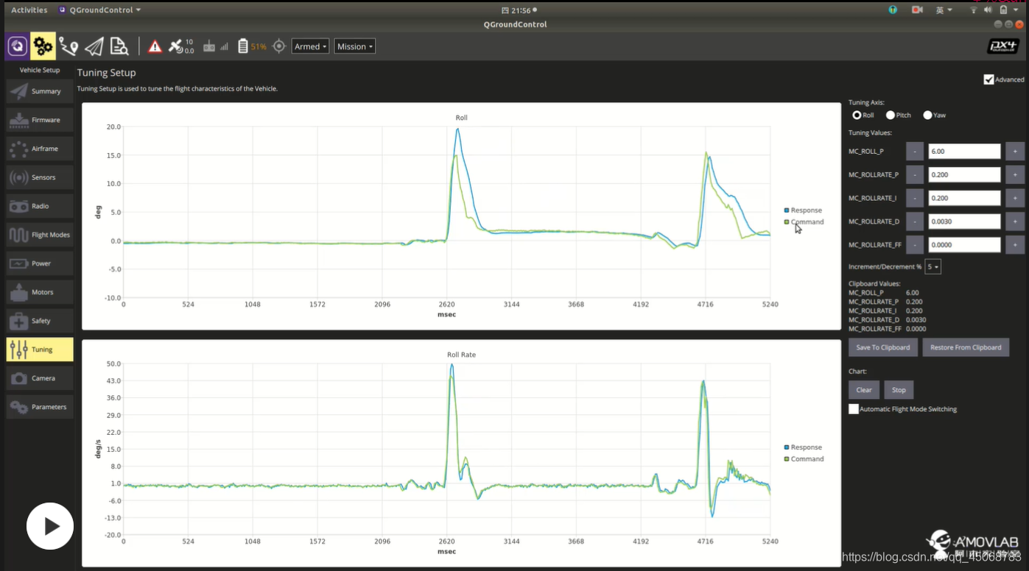The width and height of the screenshot is (1029, 571).
Task: Open Flight Modes setup page
Action: [40, 235]
